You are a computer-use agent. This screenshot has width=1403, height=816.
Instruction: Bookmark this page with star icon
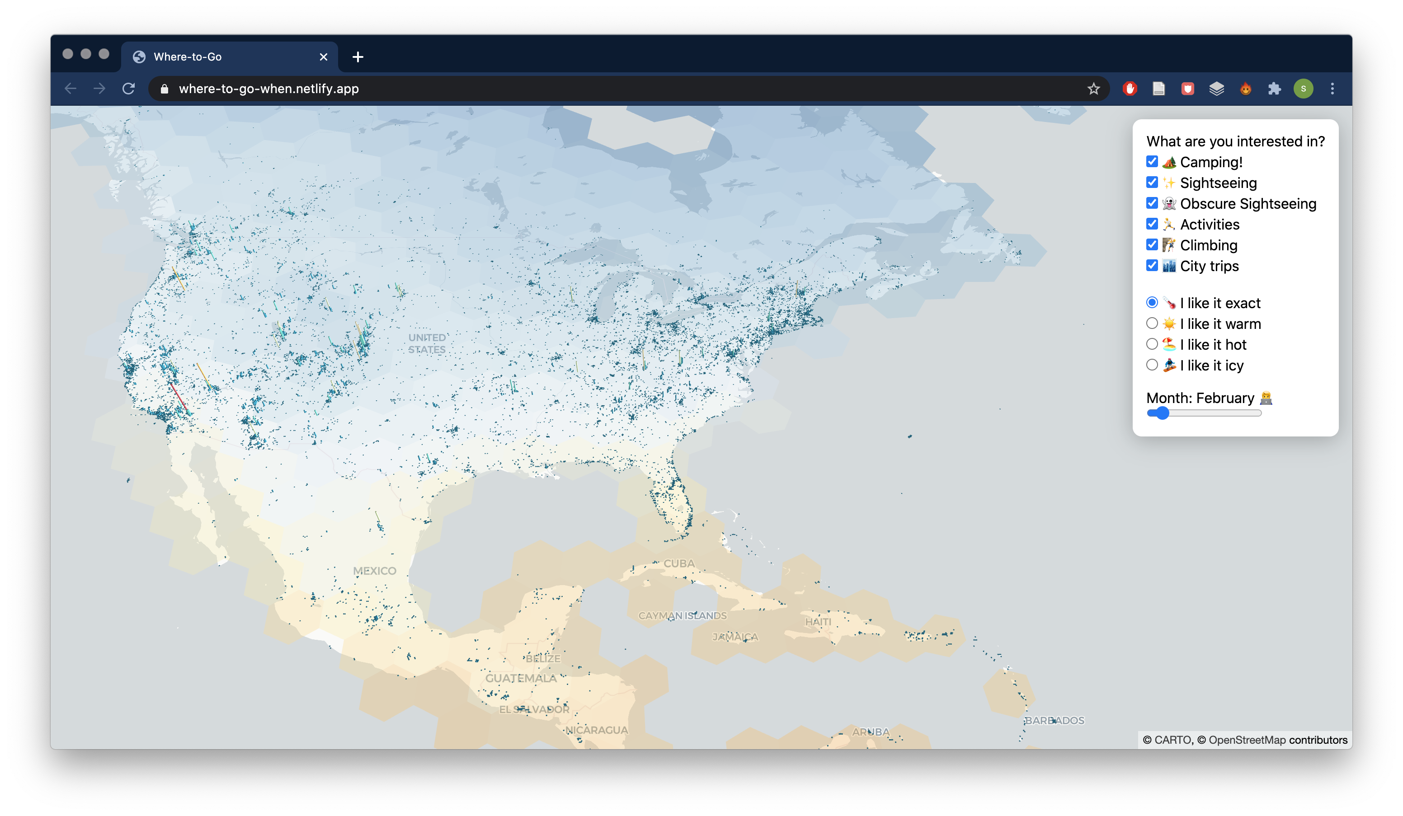click(x=1093, y=89)
